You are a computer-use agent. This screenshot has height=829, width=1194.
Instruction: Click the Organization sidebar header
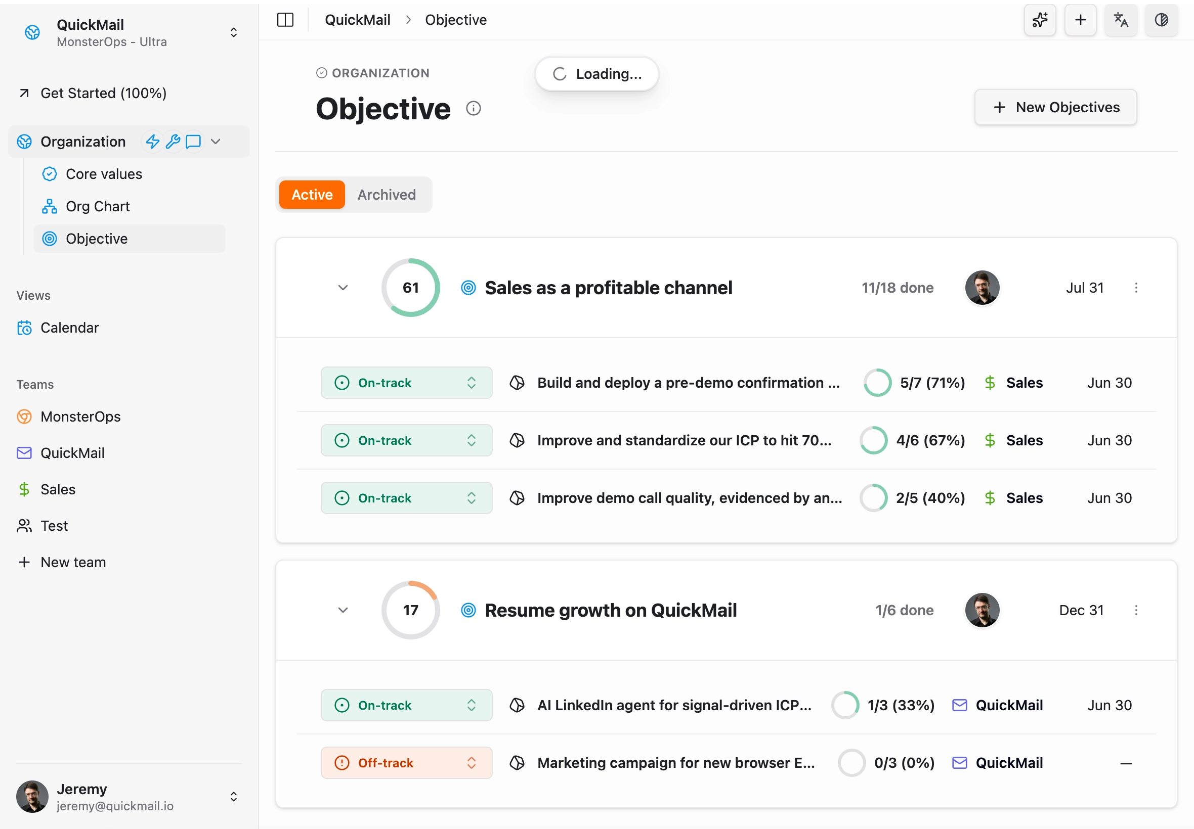pyautogui.click(x=129, y=141)
